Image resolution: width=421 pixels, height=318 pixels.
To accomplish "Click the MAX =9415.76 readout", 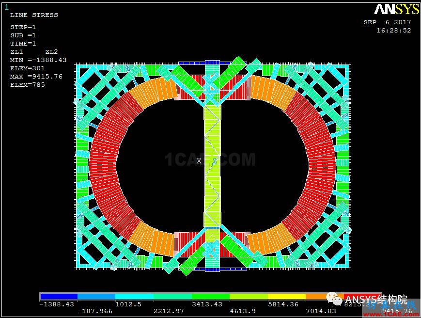I will [x=36, y=77].
